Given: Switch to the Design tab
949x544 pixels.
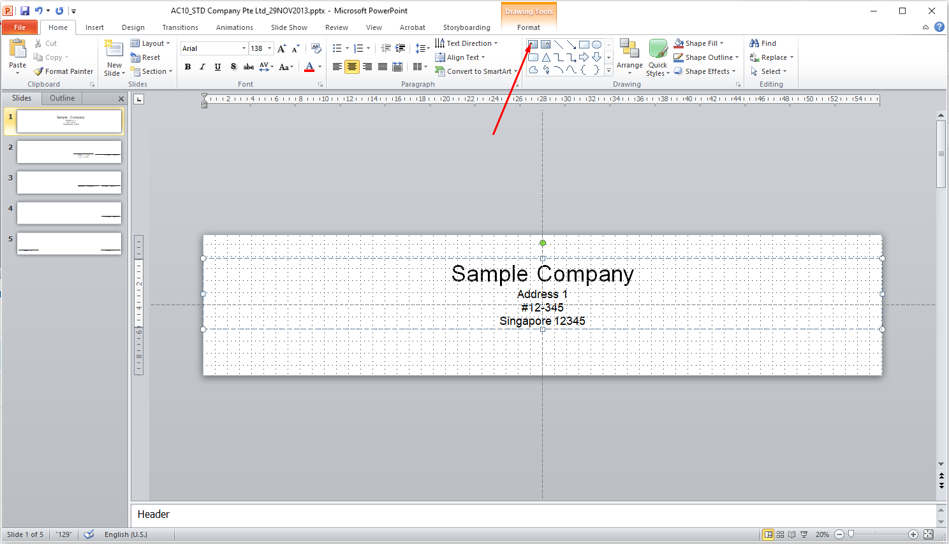Looking at the screenshot, I should pyautogui.click(x=133, y=27).
